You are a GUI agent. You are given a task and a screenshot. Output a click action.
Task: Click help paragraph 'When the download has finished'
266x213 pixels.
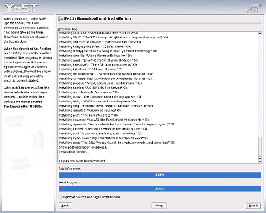pos(28,64)
